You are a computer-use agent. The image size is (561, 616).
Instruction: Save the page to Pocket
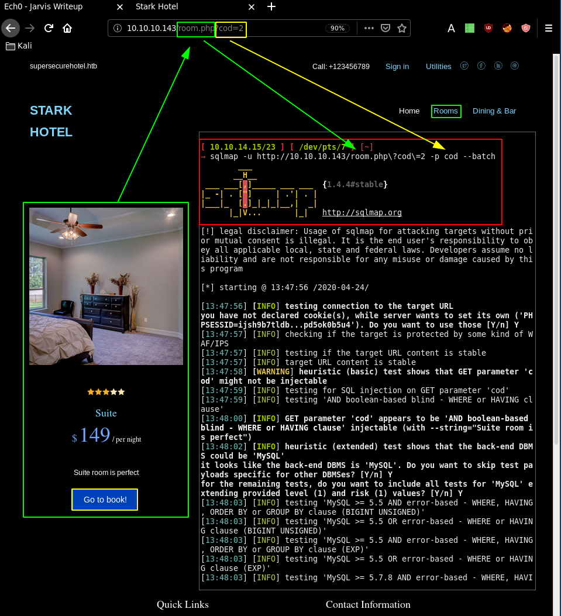[386, 28]
